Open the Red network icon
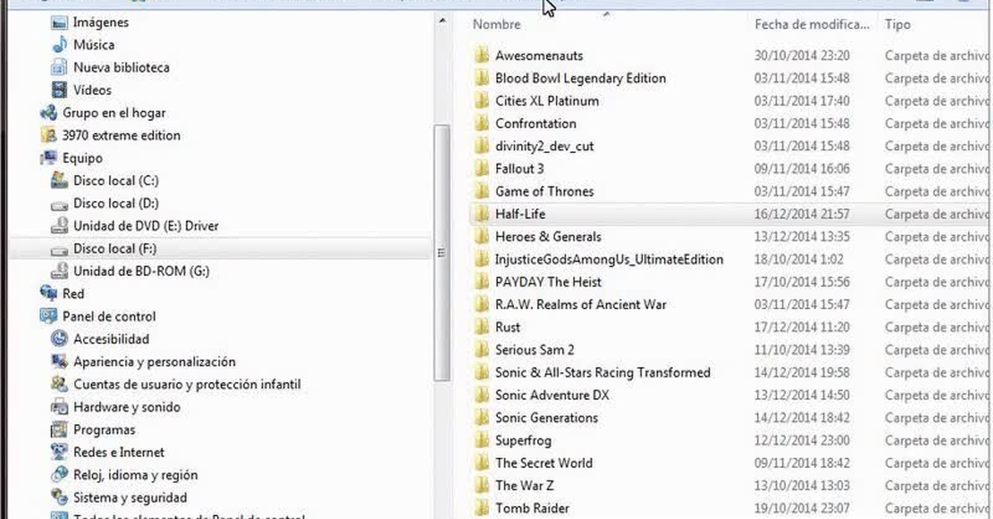This screenshot has height=519, width=993. (49, 293)
